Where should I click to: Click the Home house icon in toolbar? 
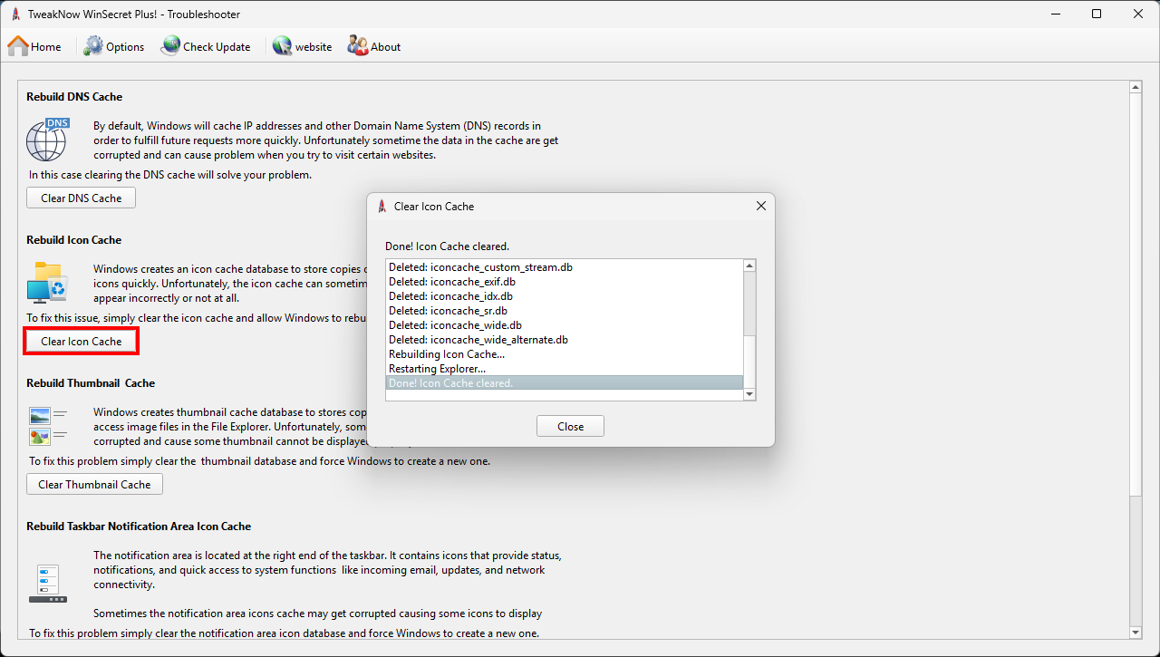tap(18, 46)
